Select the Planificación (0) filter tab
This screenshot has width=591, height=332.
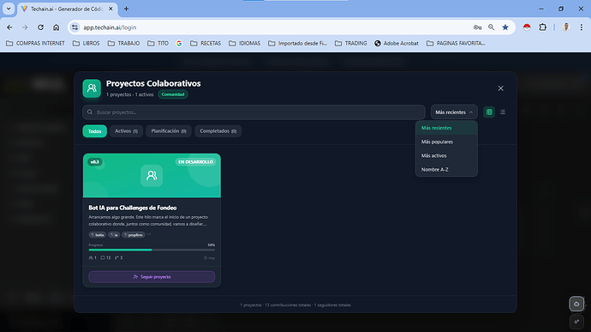[x=169, y=131]
